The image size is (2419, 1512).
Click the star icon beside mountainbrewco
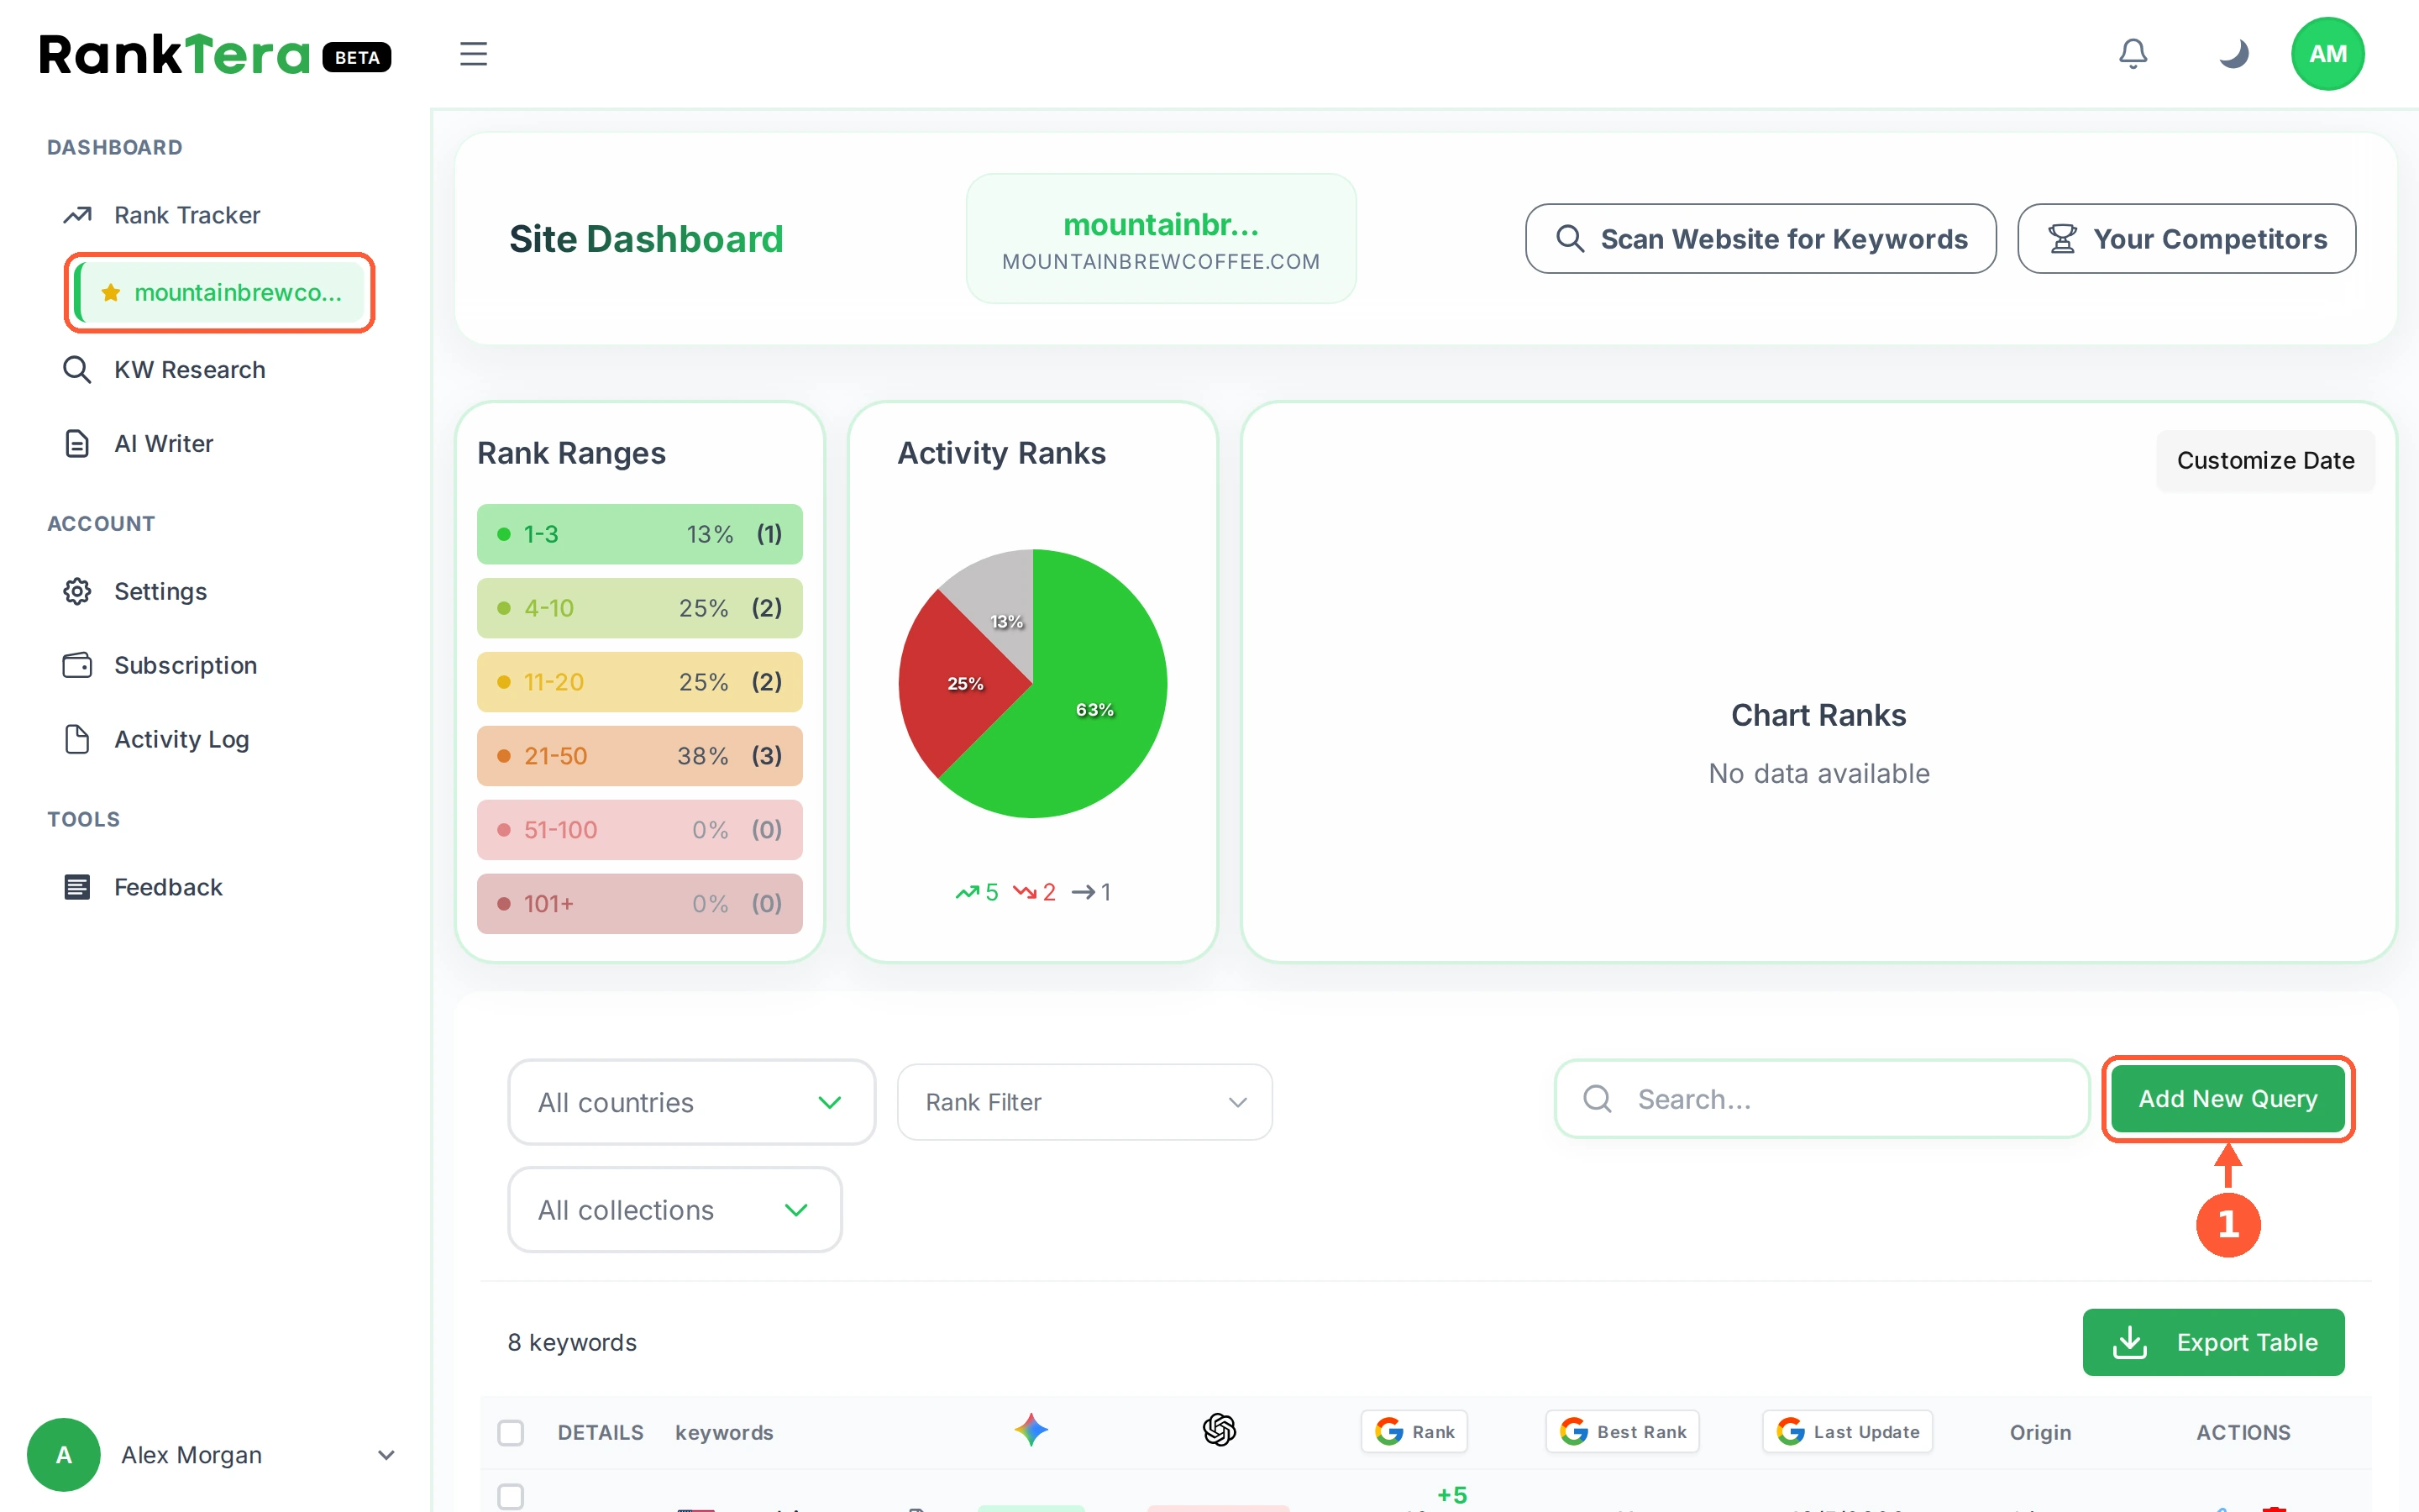click(110, 292)
